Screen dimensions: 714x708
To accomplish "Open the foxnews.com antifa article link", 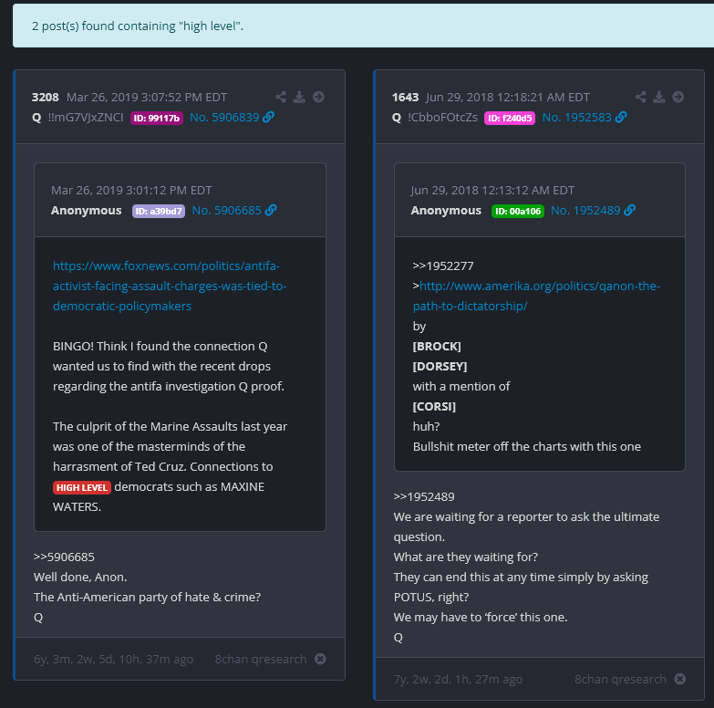I will (x=170, y=286).
